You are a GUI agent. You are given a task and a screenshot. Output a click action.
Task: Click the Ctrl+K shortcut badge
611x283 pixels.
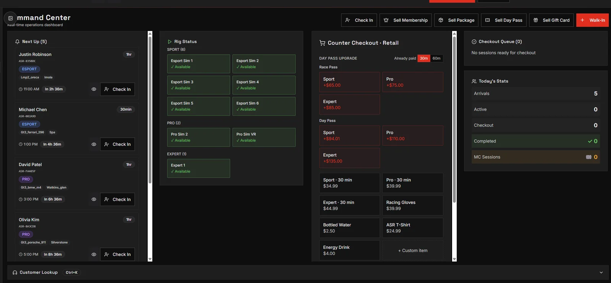(71, 273)
